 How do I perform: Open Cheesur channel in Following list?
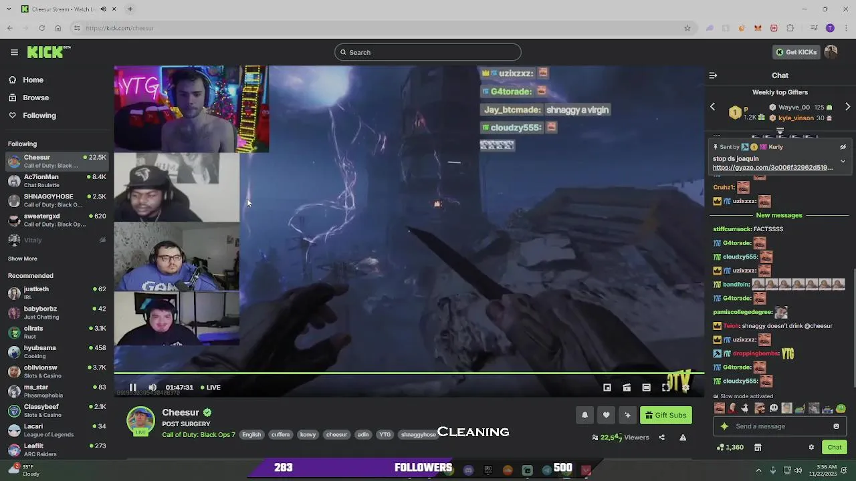point(57,161)
